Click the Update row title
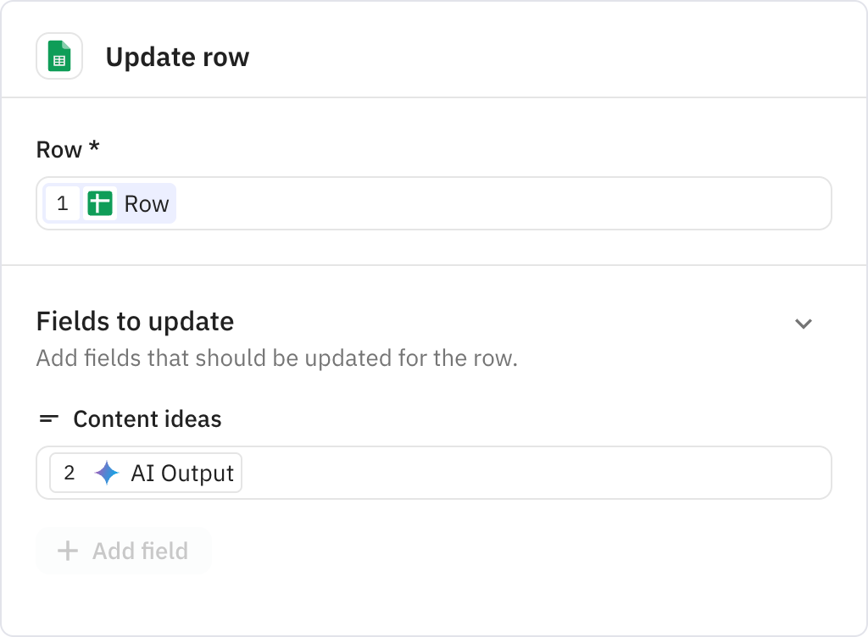 tap(177, 57)
